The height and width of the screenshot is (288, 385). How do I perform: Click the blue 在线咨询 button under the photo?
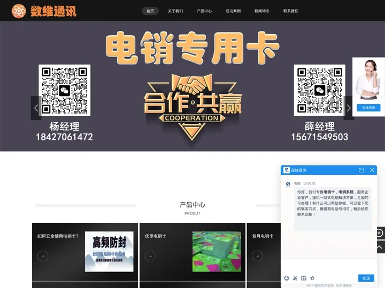click(368, 108)
